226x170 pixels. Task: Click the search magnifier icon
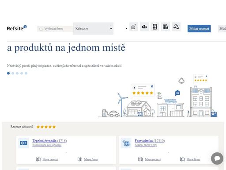click(x=41, y=29)
